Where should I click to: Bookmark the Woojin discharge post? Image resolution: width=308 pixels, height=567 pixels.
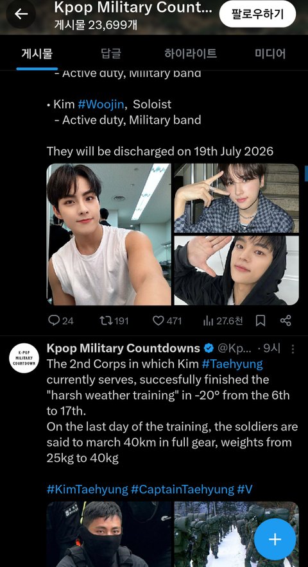(261, 321)
